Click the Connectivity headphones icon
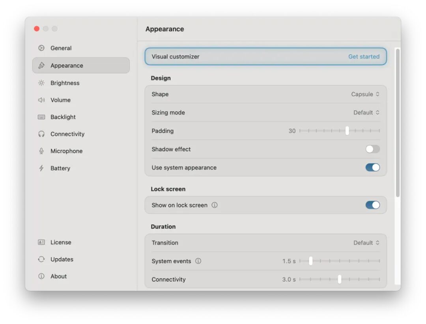 (41, 134)
